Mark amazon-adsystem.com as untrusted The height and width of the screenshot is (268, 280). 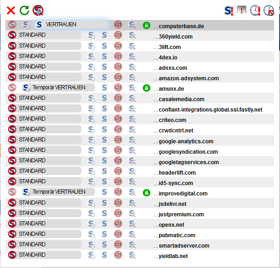click(118, 77)
